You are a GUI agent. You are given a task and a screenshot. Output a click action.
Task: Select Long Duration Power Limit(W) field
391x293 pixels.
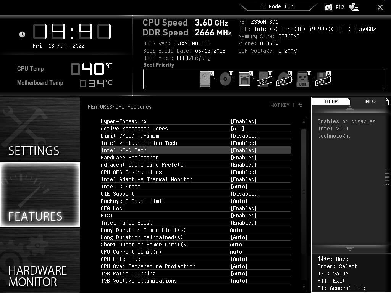(195, 230)
